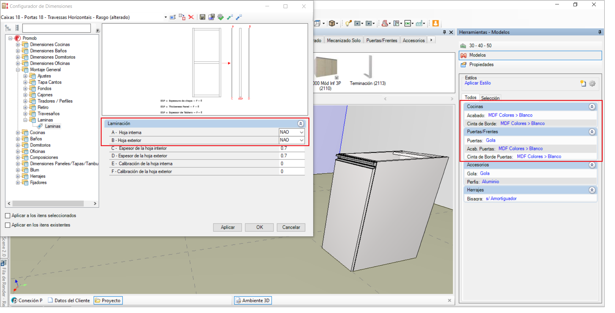Viewport: 615px width, 313px height.
Task: Click the green export arrow icon
Action: pos(230,17)
